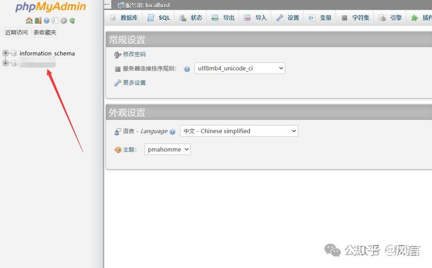
Task: Expand the blurred second database node
Action: (x=5, y=63)
